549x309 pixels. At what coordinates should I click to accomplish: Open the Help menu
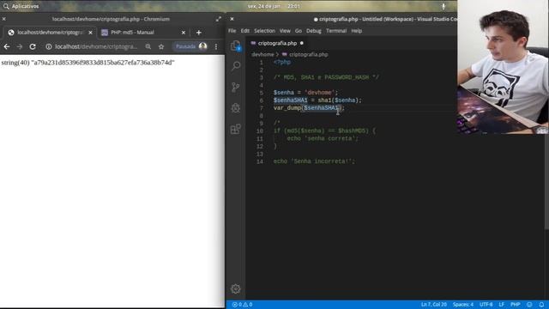[x=357, y=31]
